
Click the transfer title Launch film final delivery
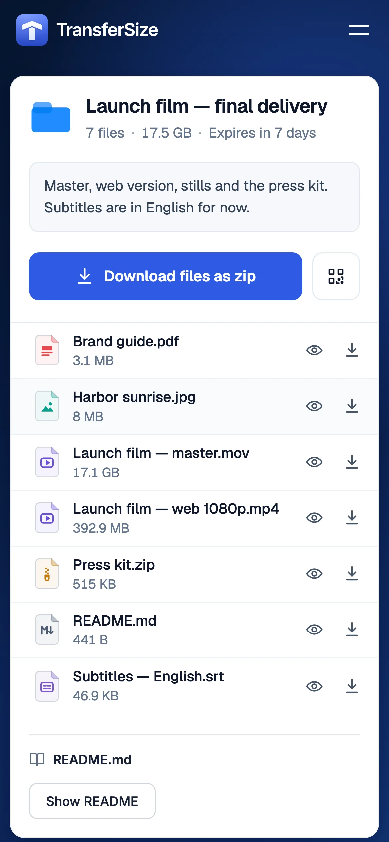point(207,106)
